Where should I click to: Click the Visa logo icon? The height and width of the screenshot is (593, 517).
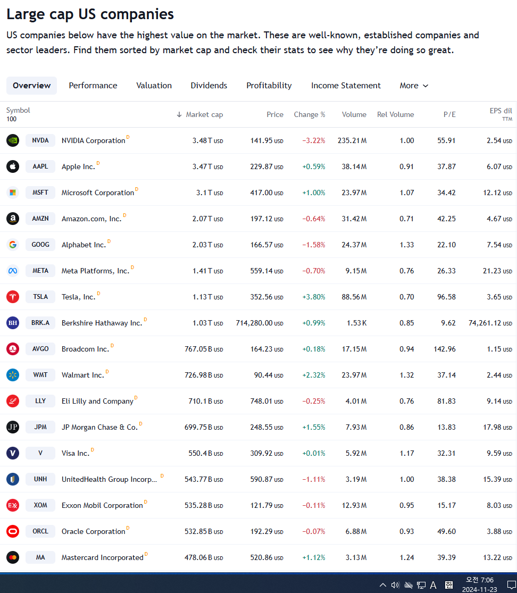(13, 453)
